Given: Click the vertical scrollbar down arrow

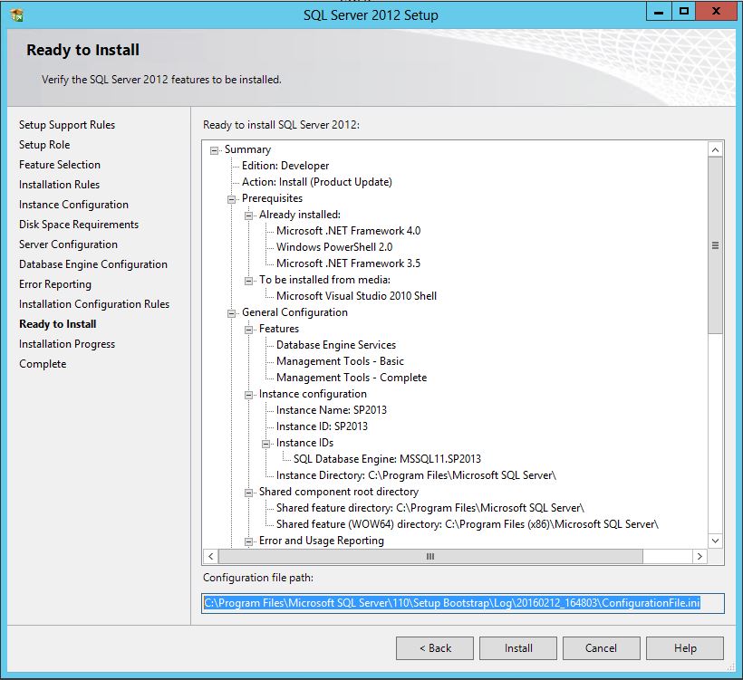Looking at the screenshot, I should [715, 541].
